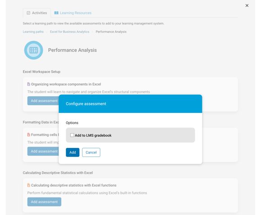Click the Performance Analysis round table icon
Screen dimensions: 260x215
pyautogui.click(x=34, y=50)
